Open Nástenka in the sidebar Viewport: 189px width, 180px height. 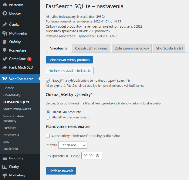click(x=16, y=5)
